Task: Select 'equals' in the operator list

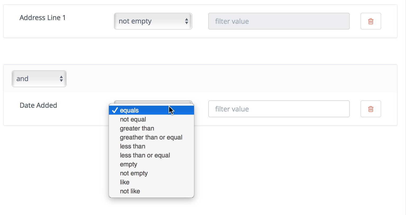Action: [129, 110]
